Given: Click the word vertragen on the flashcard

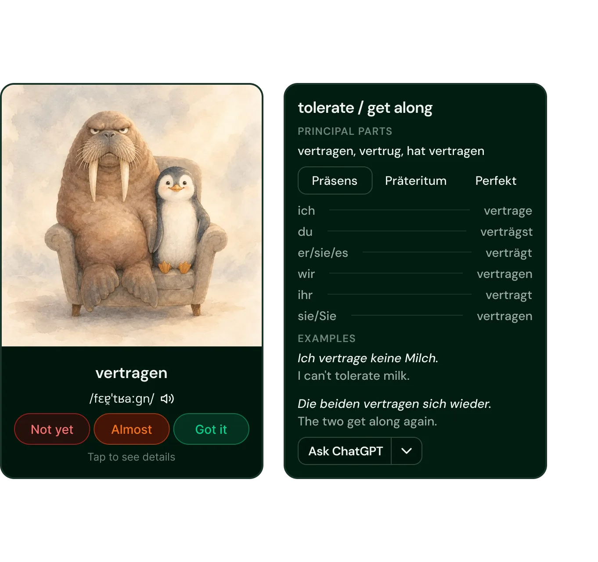Looking at the screenshot, I should [x=131, y=373].
